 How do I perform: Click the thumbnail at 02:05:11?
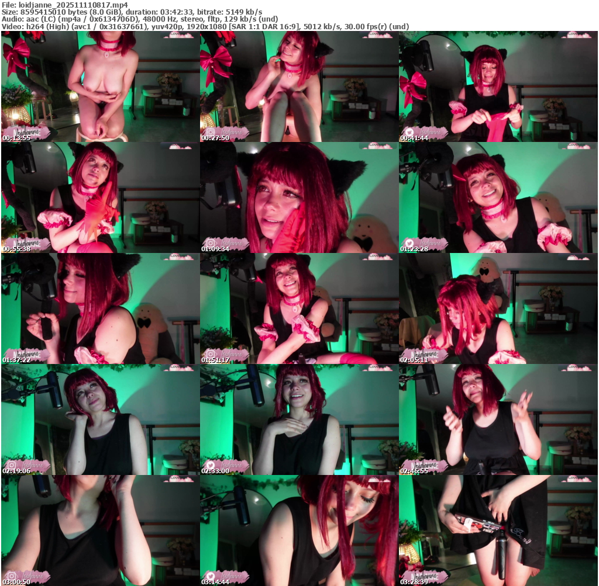coord(498,308)
